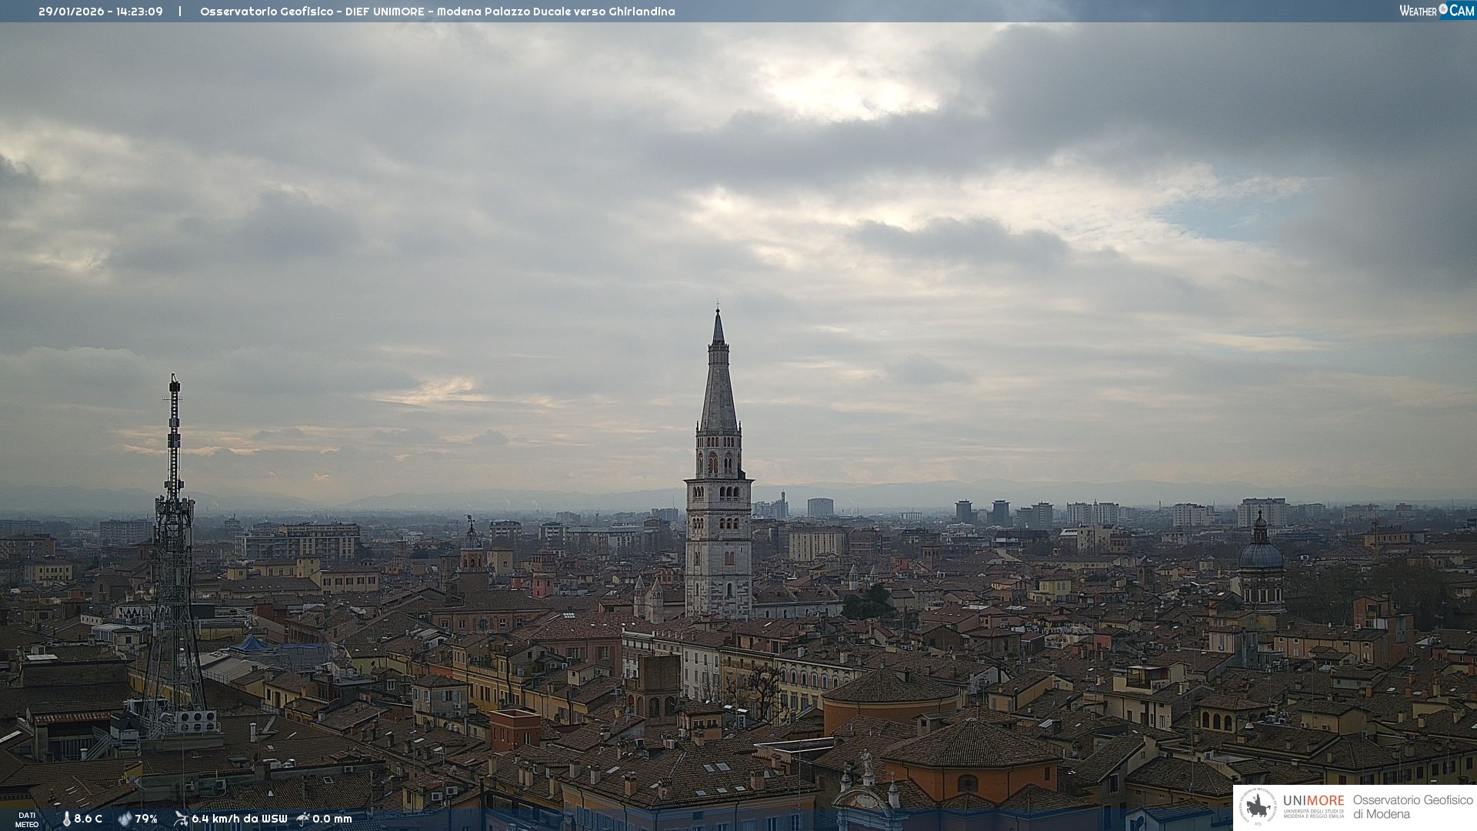The image size is (1477, 831).
Task: Click the grey church dome on right
Action: [1261, 556]
